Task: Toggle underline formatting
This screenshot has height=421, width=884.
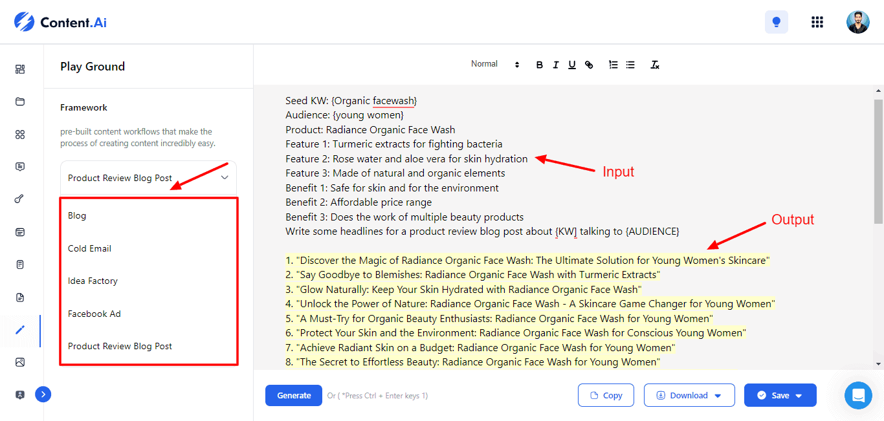Action: (x=572, y=65)
